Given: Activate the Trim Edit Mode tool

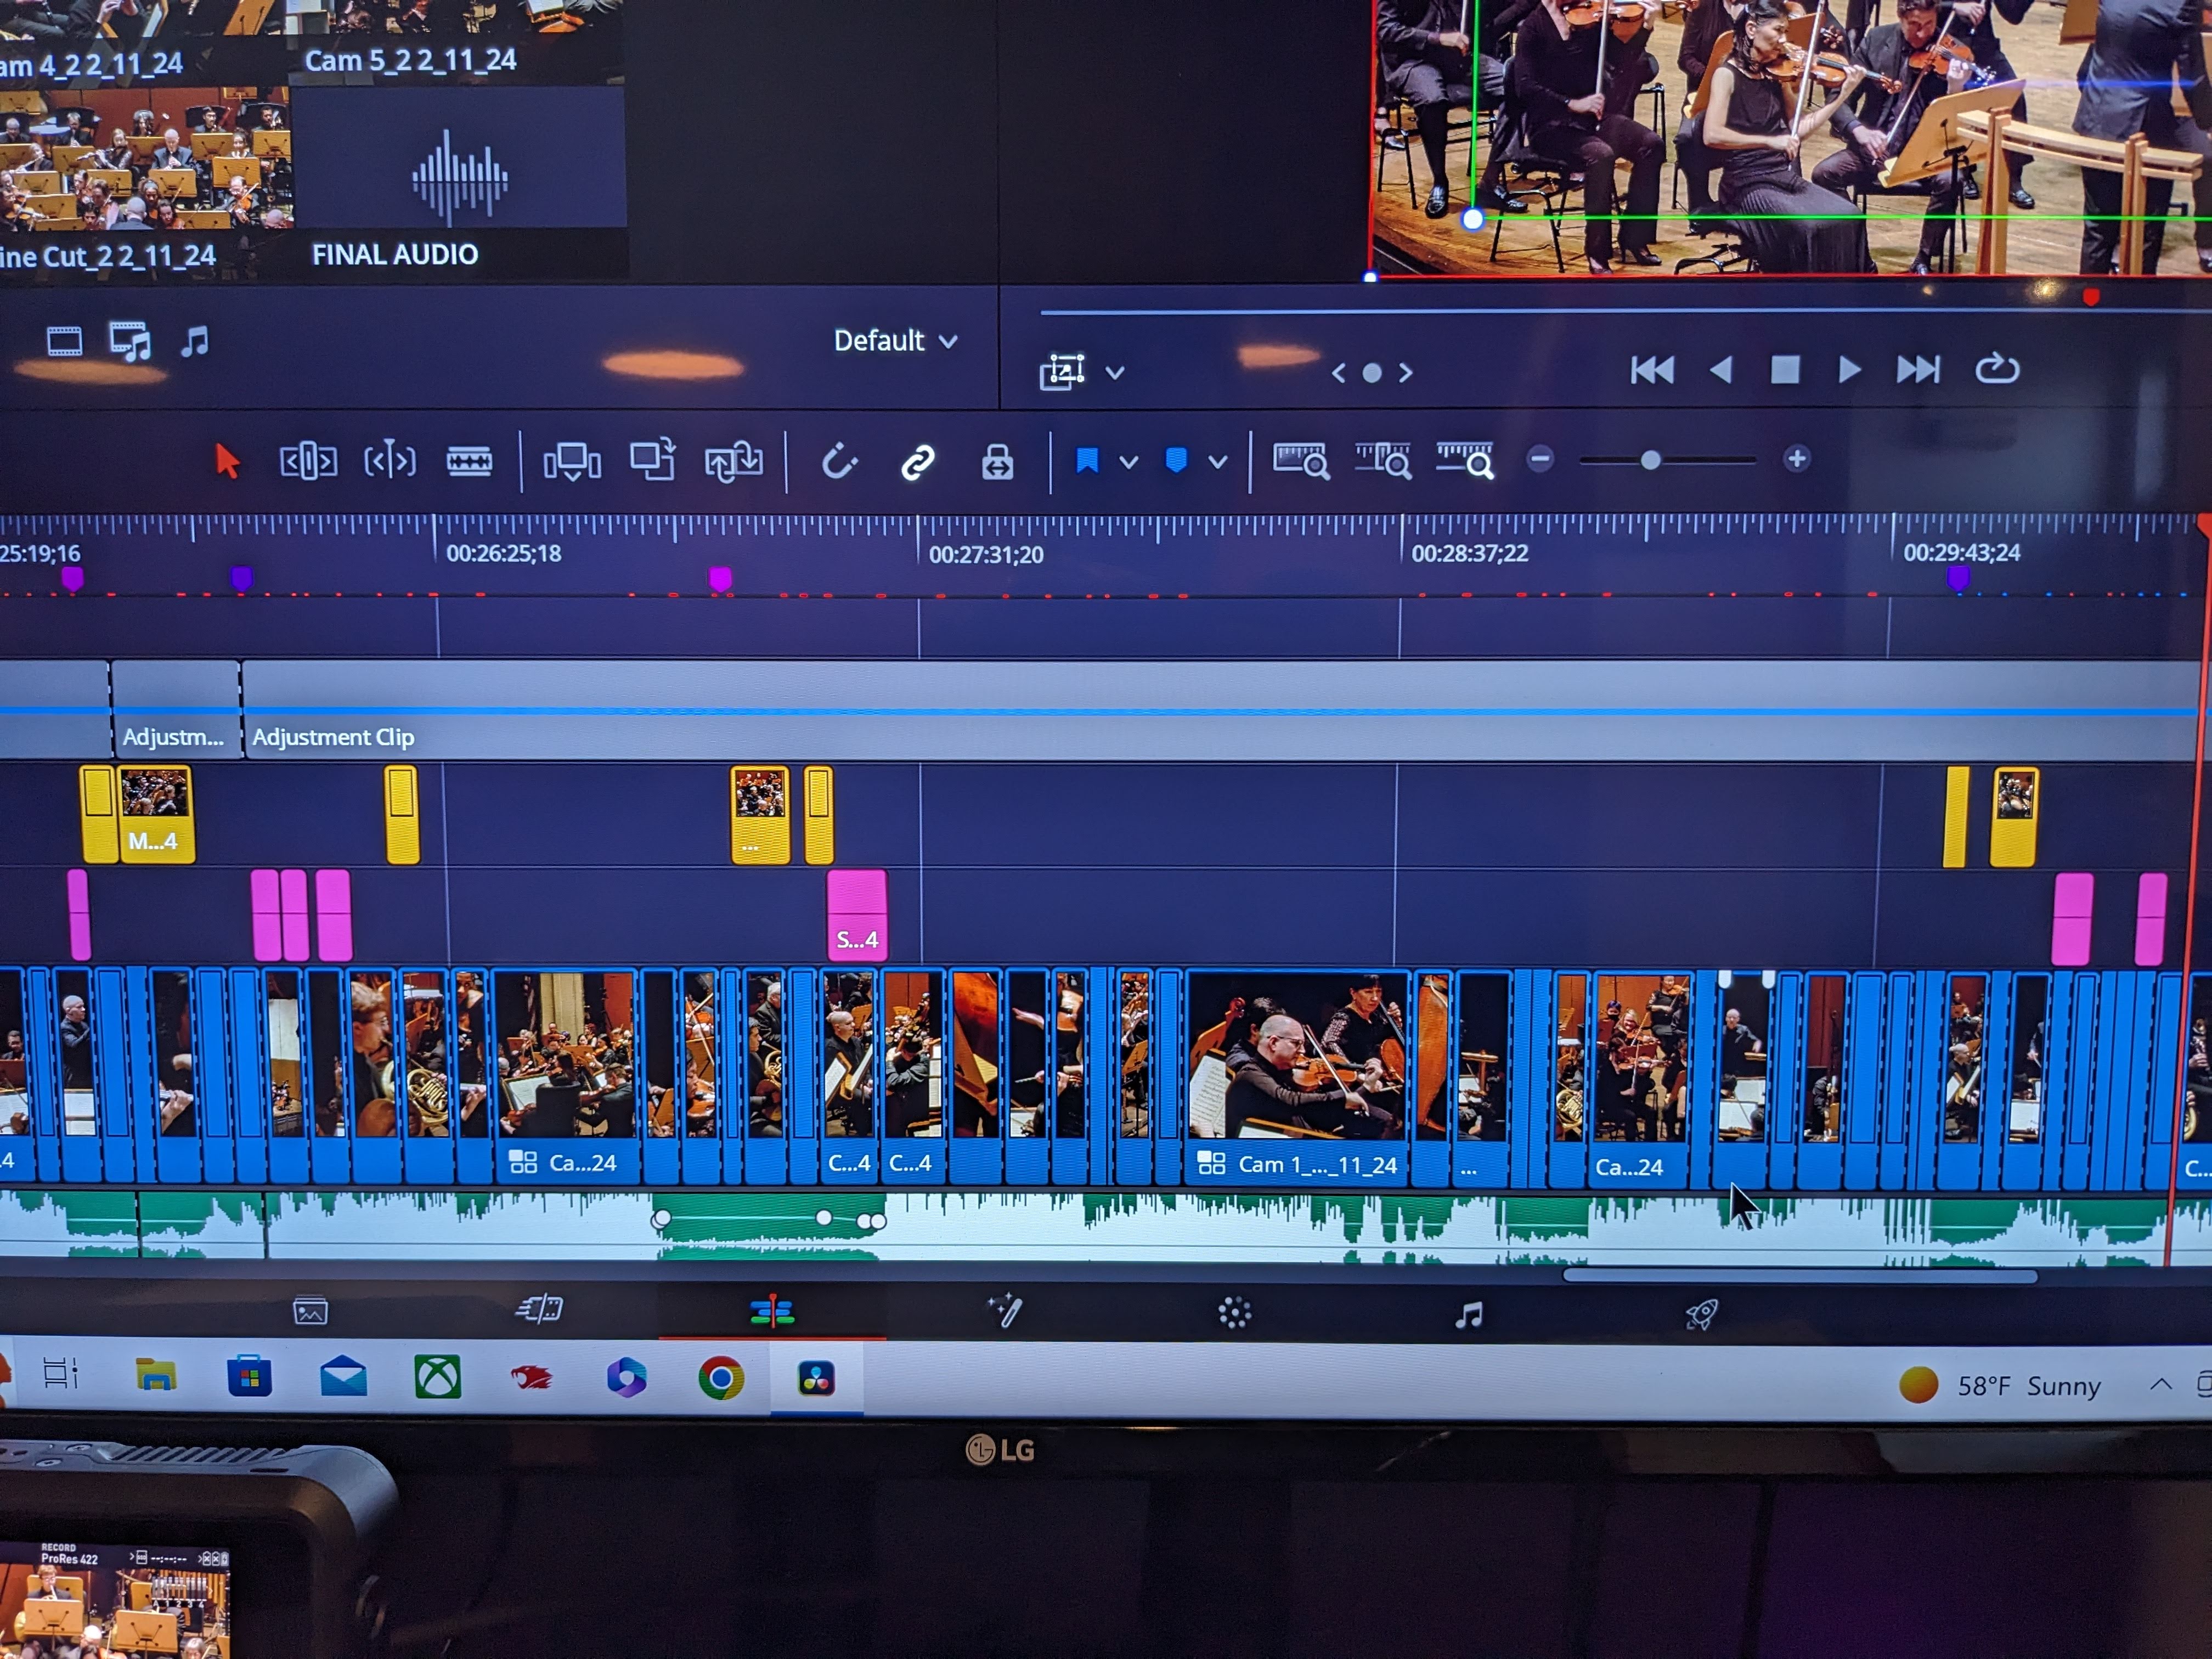Looking at the screenshot, I should (308, 461).
